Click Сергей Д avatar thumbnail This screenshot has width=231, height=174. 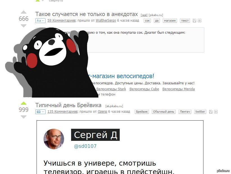(54, 139)
